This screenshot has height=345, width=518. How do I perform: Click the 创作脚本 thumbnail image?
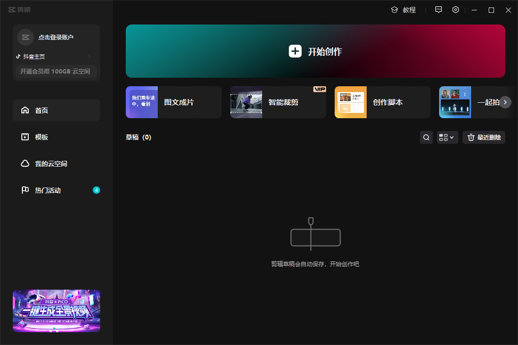click(x=351, y=102)
